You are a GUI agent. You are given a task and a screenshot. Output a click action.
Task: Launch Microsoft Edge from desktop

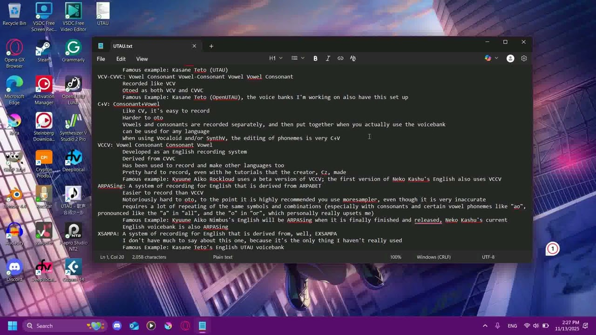click(x=14, y=91)
